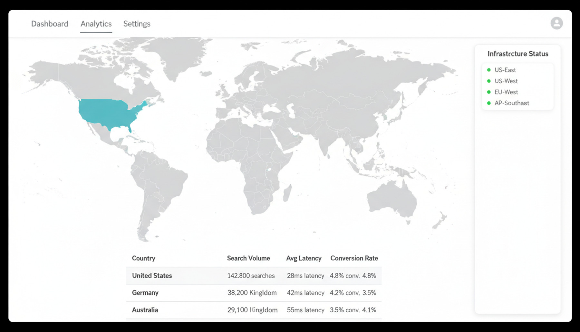Select the Germany table row
This screenshot has width=580, height=332.
click(x=254, y=293)
